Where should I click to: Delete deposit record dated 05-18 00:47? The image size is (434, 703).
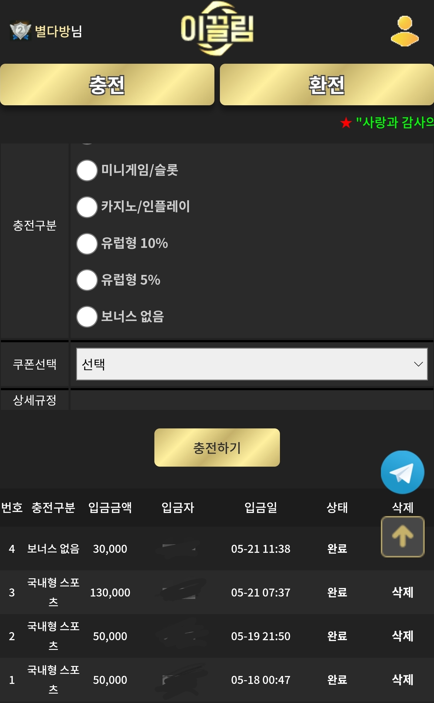click(x=402, y=680)
